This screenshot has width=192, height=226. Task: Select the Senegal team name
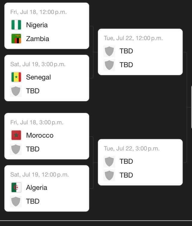point(38,77)
